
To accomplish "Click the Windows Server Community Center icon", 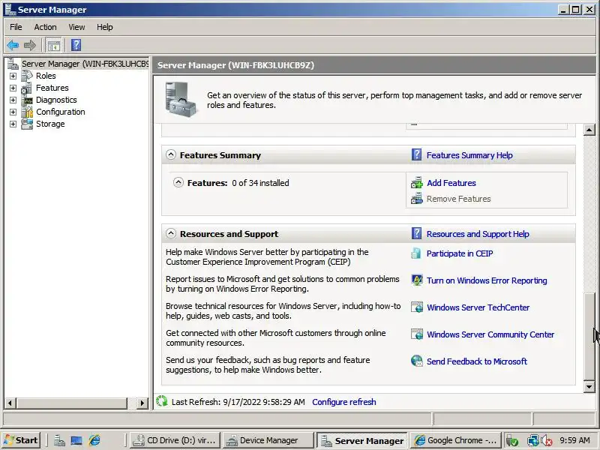I will click(x=417, y=334).
